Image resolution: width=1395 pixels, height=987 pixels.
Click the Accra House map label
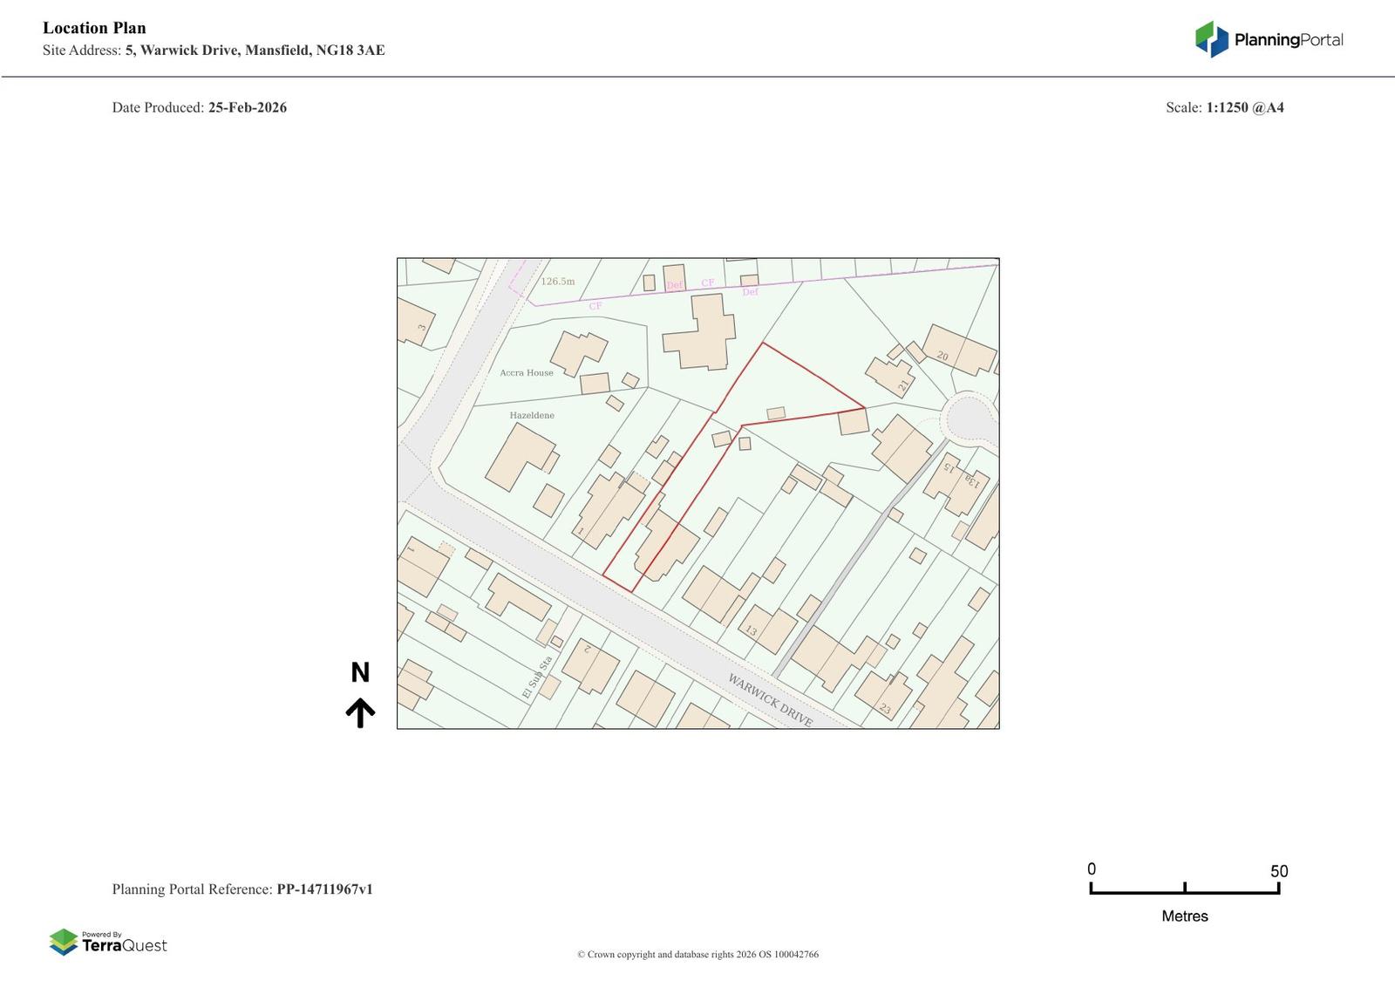click(x=527, y=373)
